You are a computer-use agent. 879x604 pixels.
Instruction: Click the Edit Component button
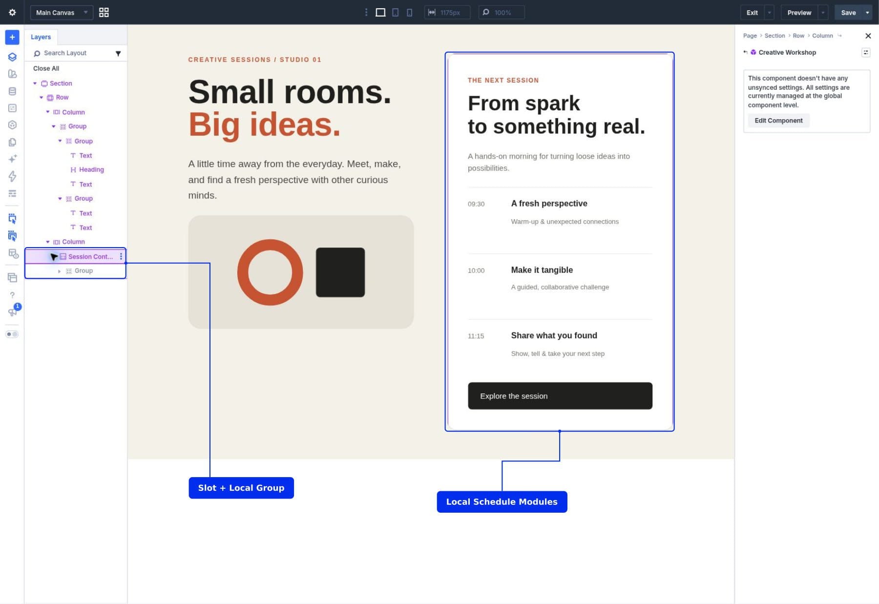click(778, 121)
